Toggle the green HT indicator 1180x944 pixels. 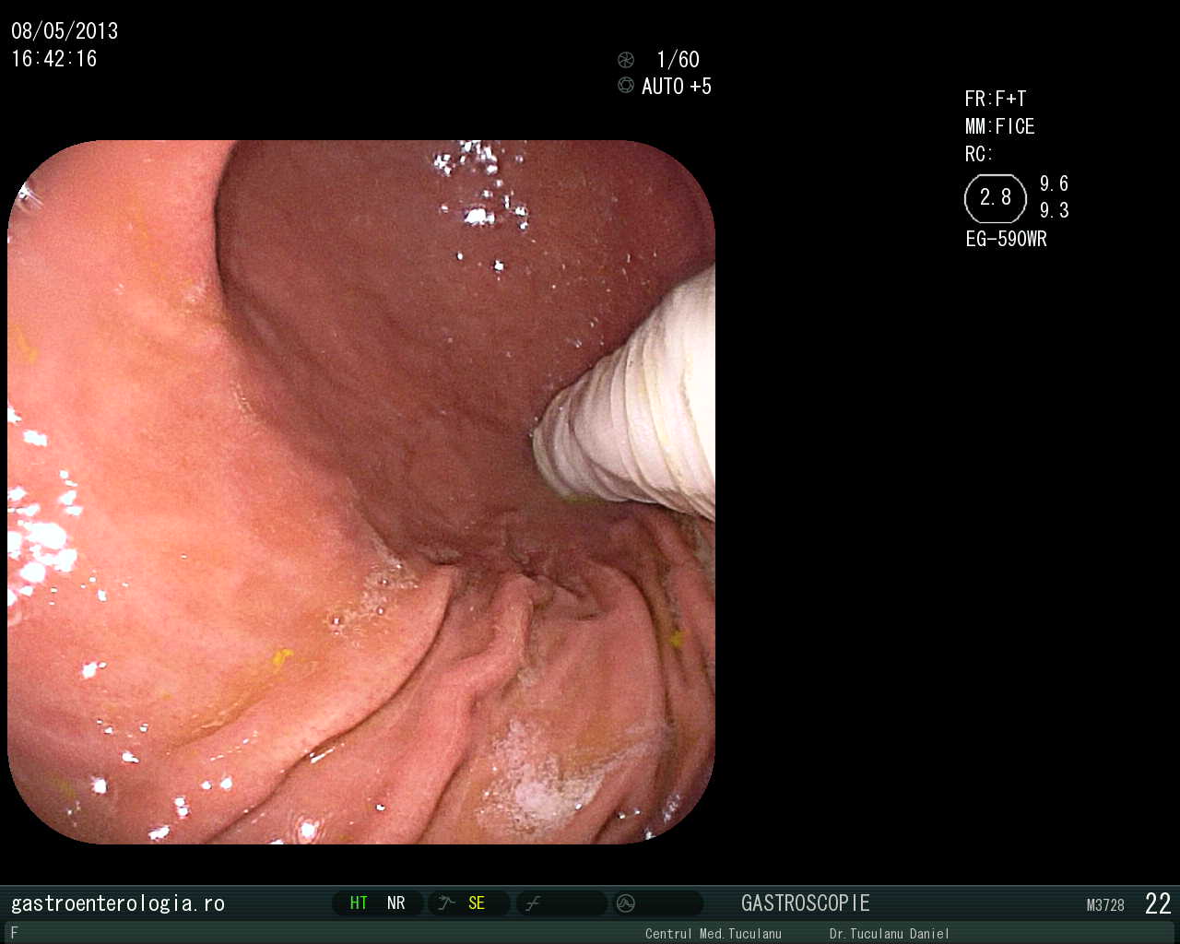[359, 903]
